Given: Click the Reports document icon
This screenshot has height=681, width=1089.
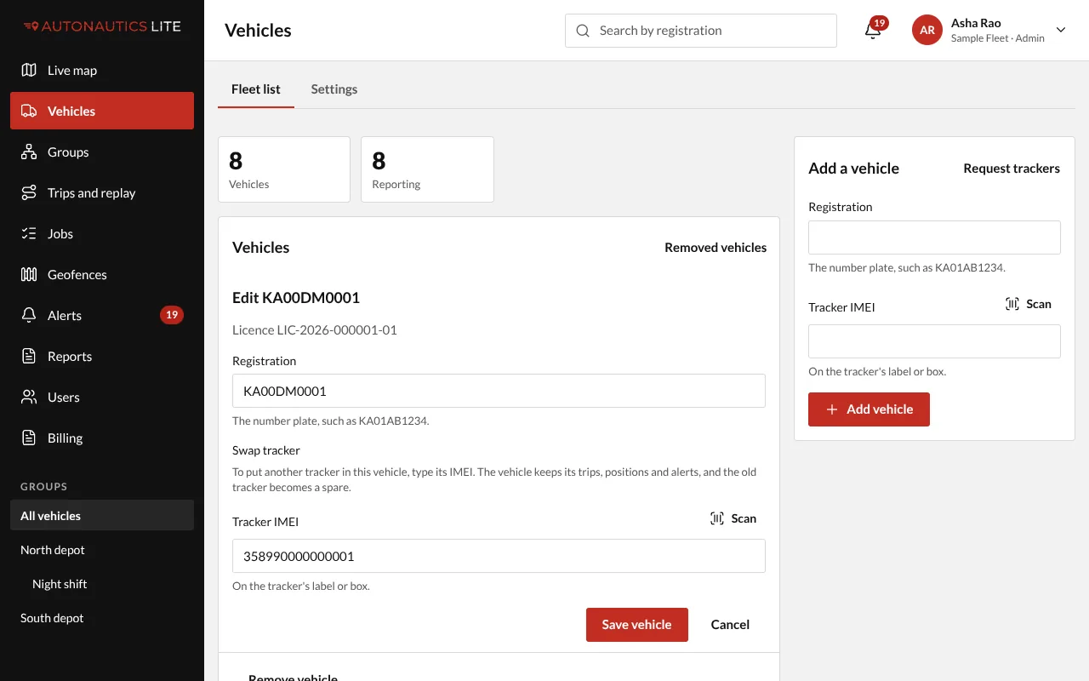Looking at the screenshot, I should tap(29, 356).
